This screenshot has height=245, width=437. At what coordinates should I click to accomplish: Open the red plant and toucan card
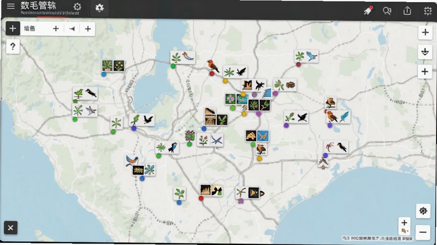coord(336,147)
